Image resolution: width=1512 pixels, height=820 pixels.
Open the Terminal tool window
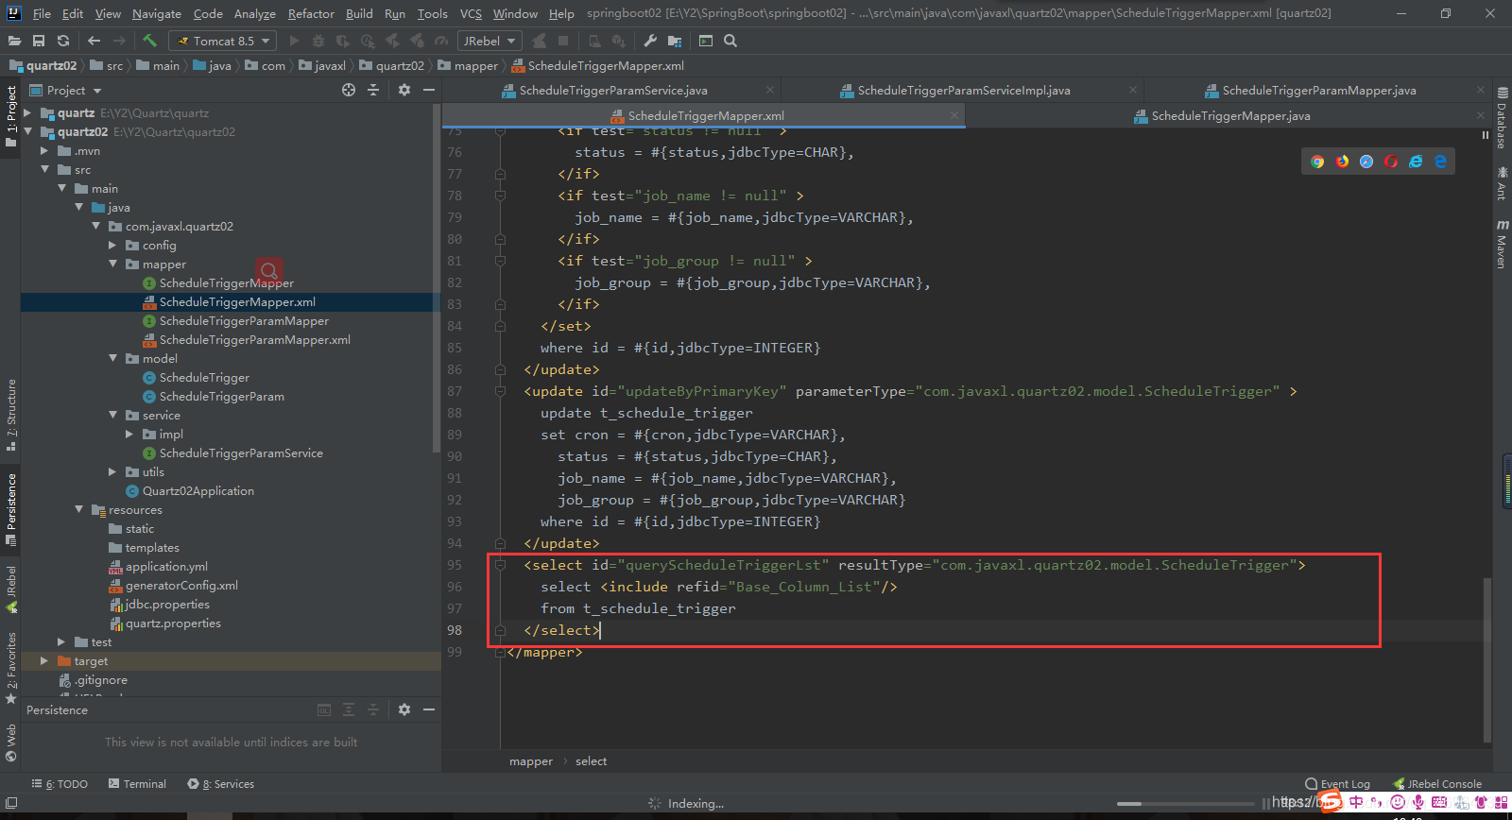click(137, 784)
